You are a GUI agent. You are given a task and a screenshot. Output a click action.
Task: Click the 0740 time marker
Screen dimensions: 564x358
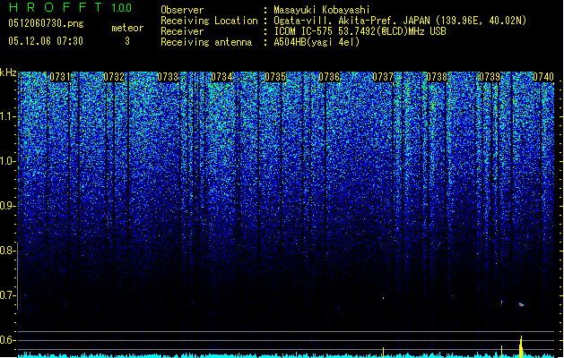[543, 77]
